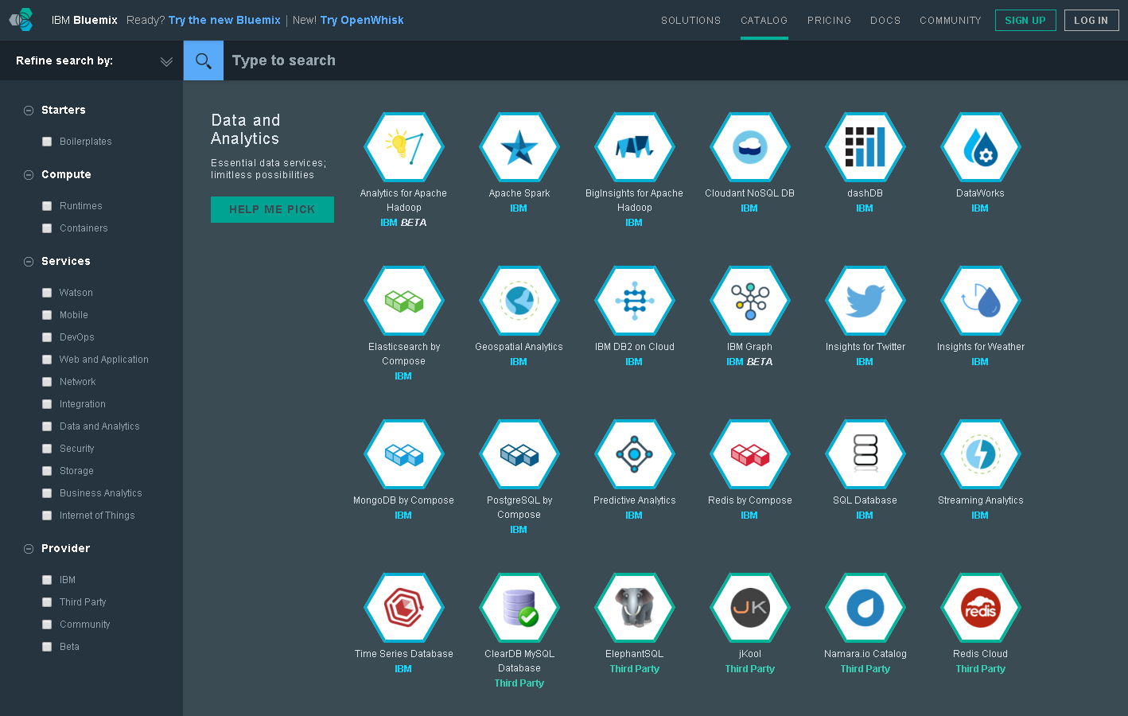Open Streaming Analytics icon
Viewport: 1128px width, 716px height.
(981, 454)
